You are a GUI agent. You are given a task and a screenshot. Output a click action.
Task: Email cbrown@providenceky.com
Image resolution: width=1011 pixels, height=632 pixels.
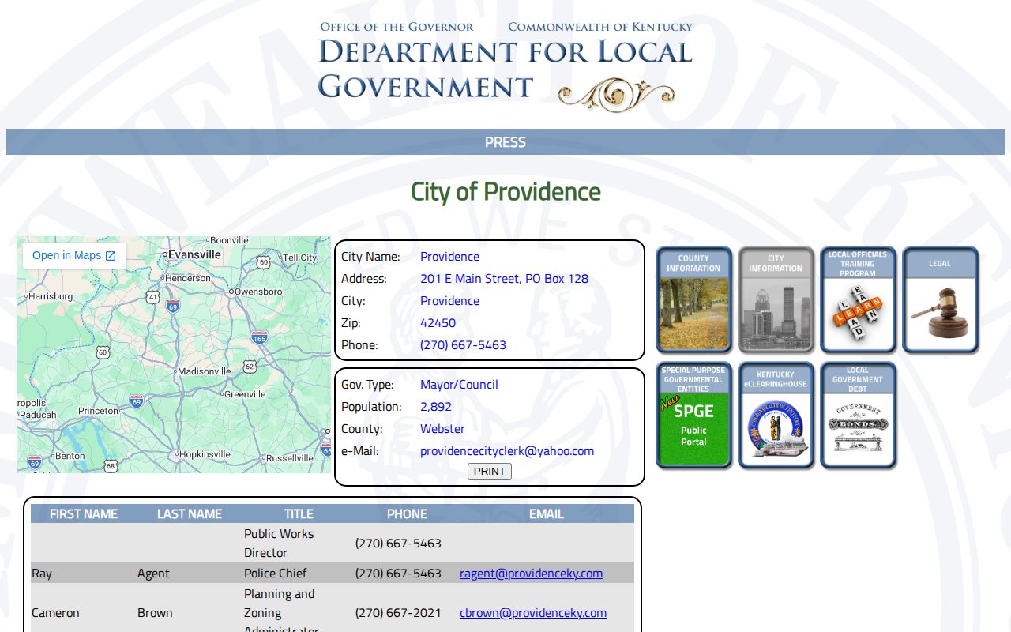coord(533,612)
